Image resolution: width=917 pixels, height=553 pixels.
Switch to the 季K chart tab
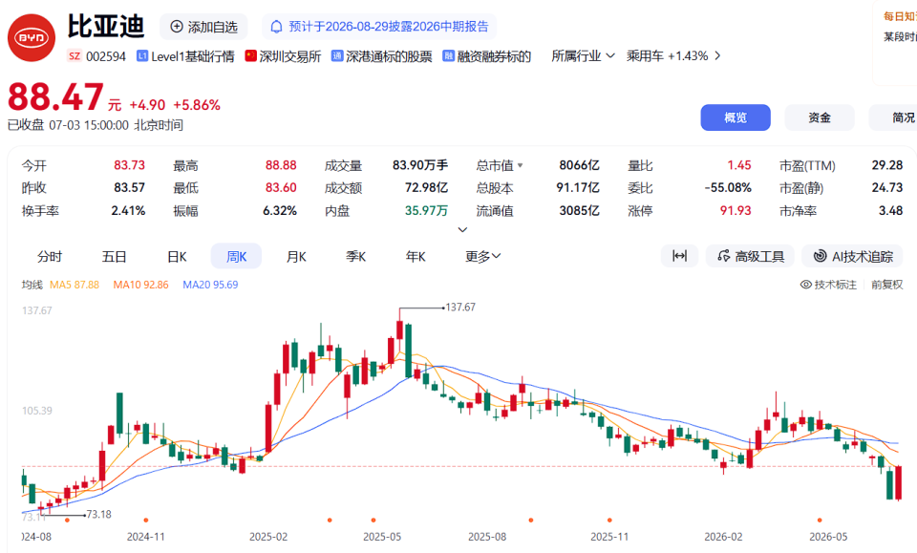tap(355, 256)
